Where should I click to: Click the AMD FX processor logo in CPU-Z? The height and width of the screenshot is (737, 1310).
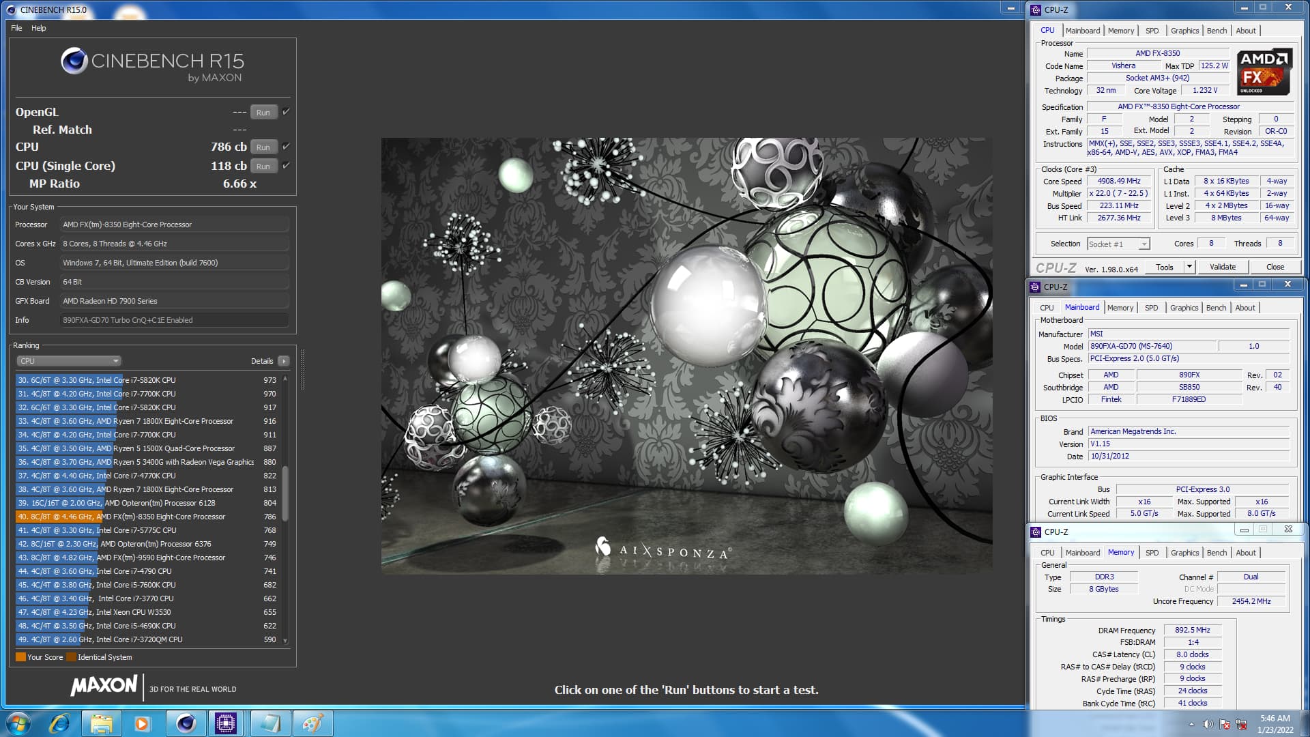point(1264,71)
